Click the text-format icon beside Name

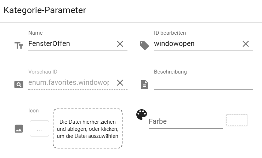[18, 45]
